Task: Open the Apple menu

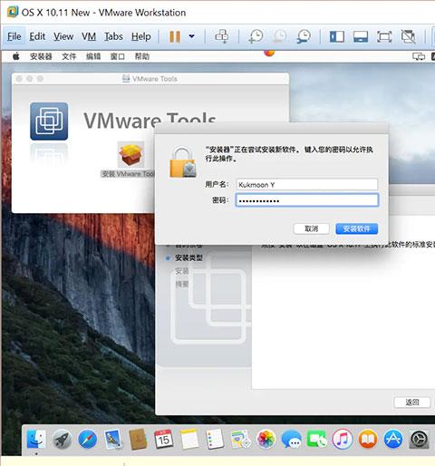Action: coord(16,56)
